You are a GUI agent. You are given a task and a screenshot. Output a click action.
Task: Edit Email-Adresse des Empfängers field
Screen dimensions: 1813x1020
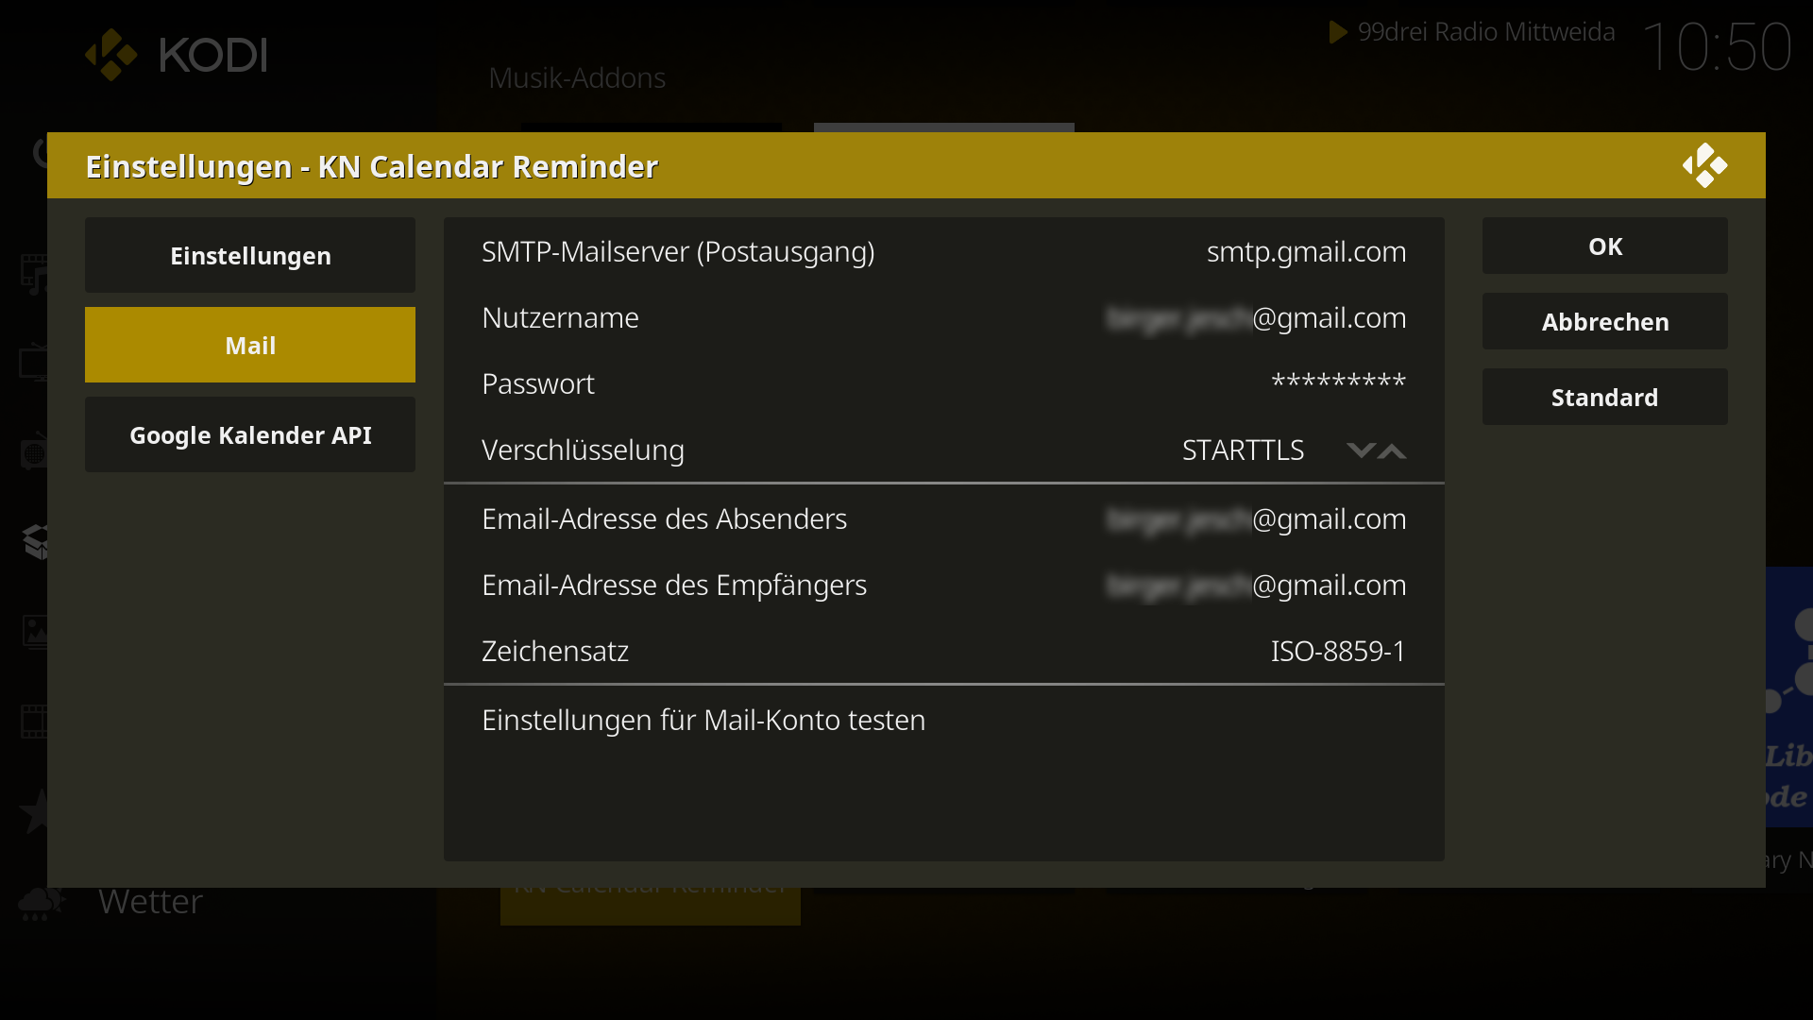coord(944,585)
